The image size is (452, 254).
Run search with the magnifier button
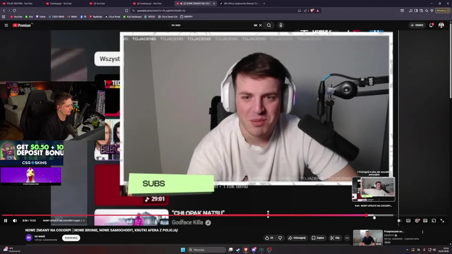click(269, 25)
